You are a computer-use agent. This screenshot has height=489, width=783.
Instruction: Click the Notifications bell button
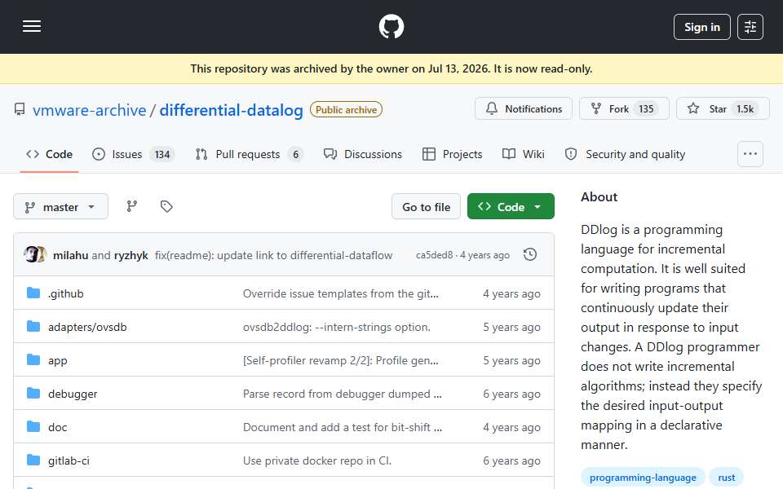tap(524, 108)
